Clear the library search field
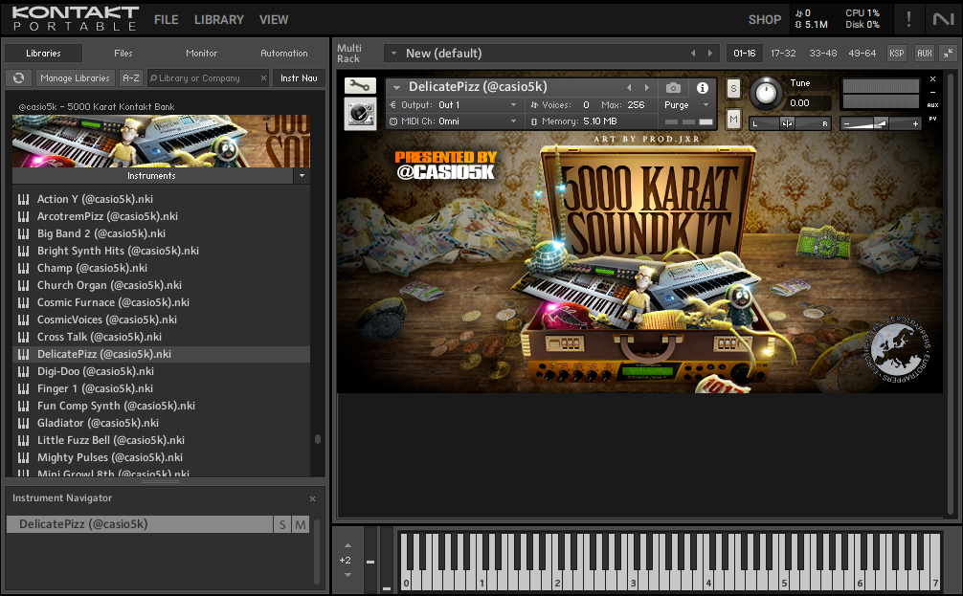The width and height of the screenshot is (963, 596). point(263,77)
